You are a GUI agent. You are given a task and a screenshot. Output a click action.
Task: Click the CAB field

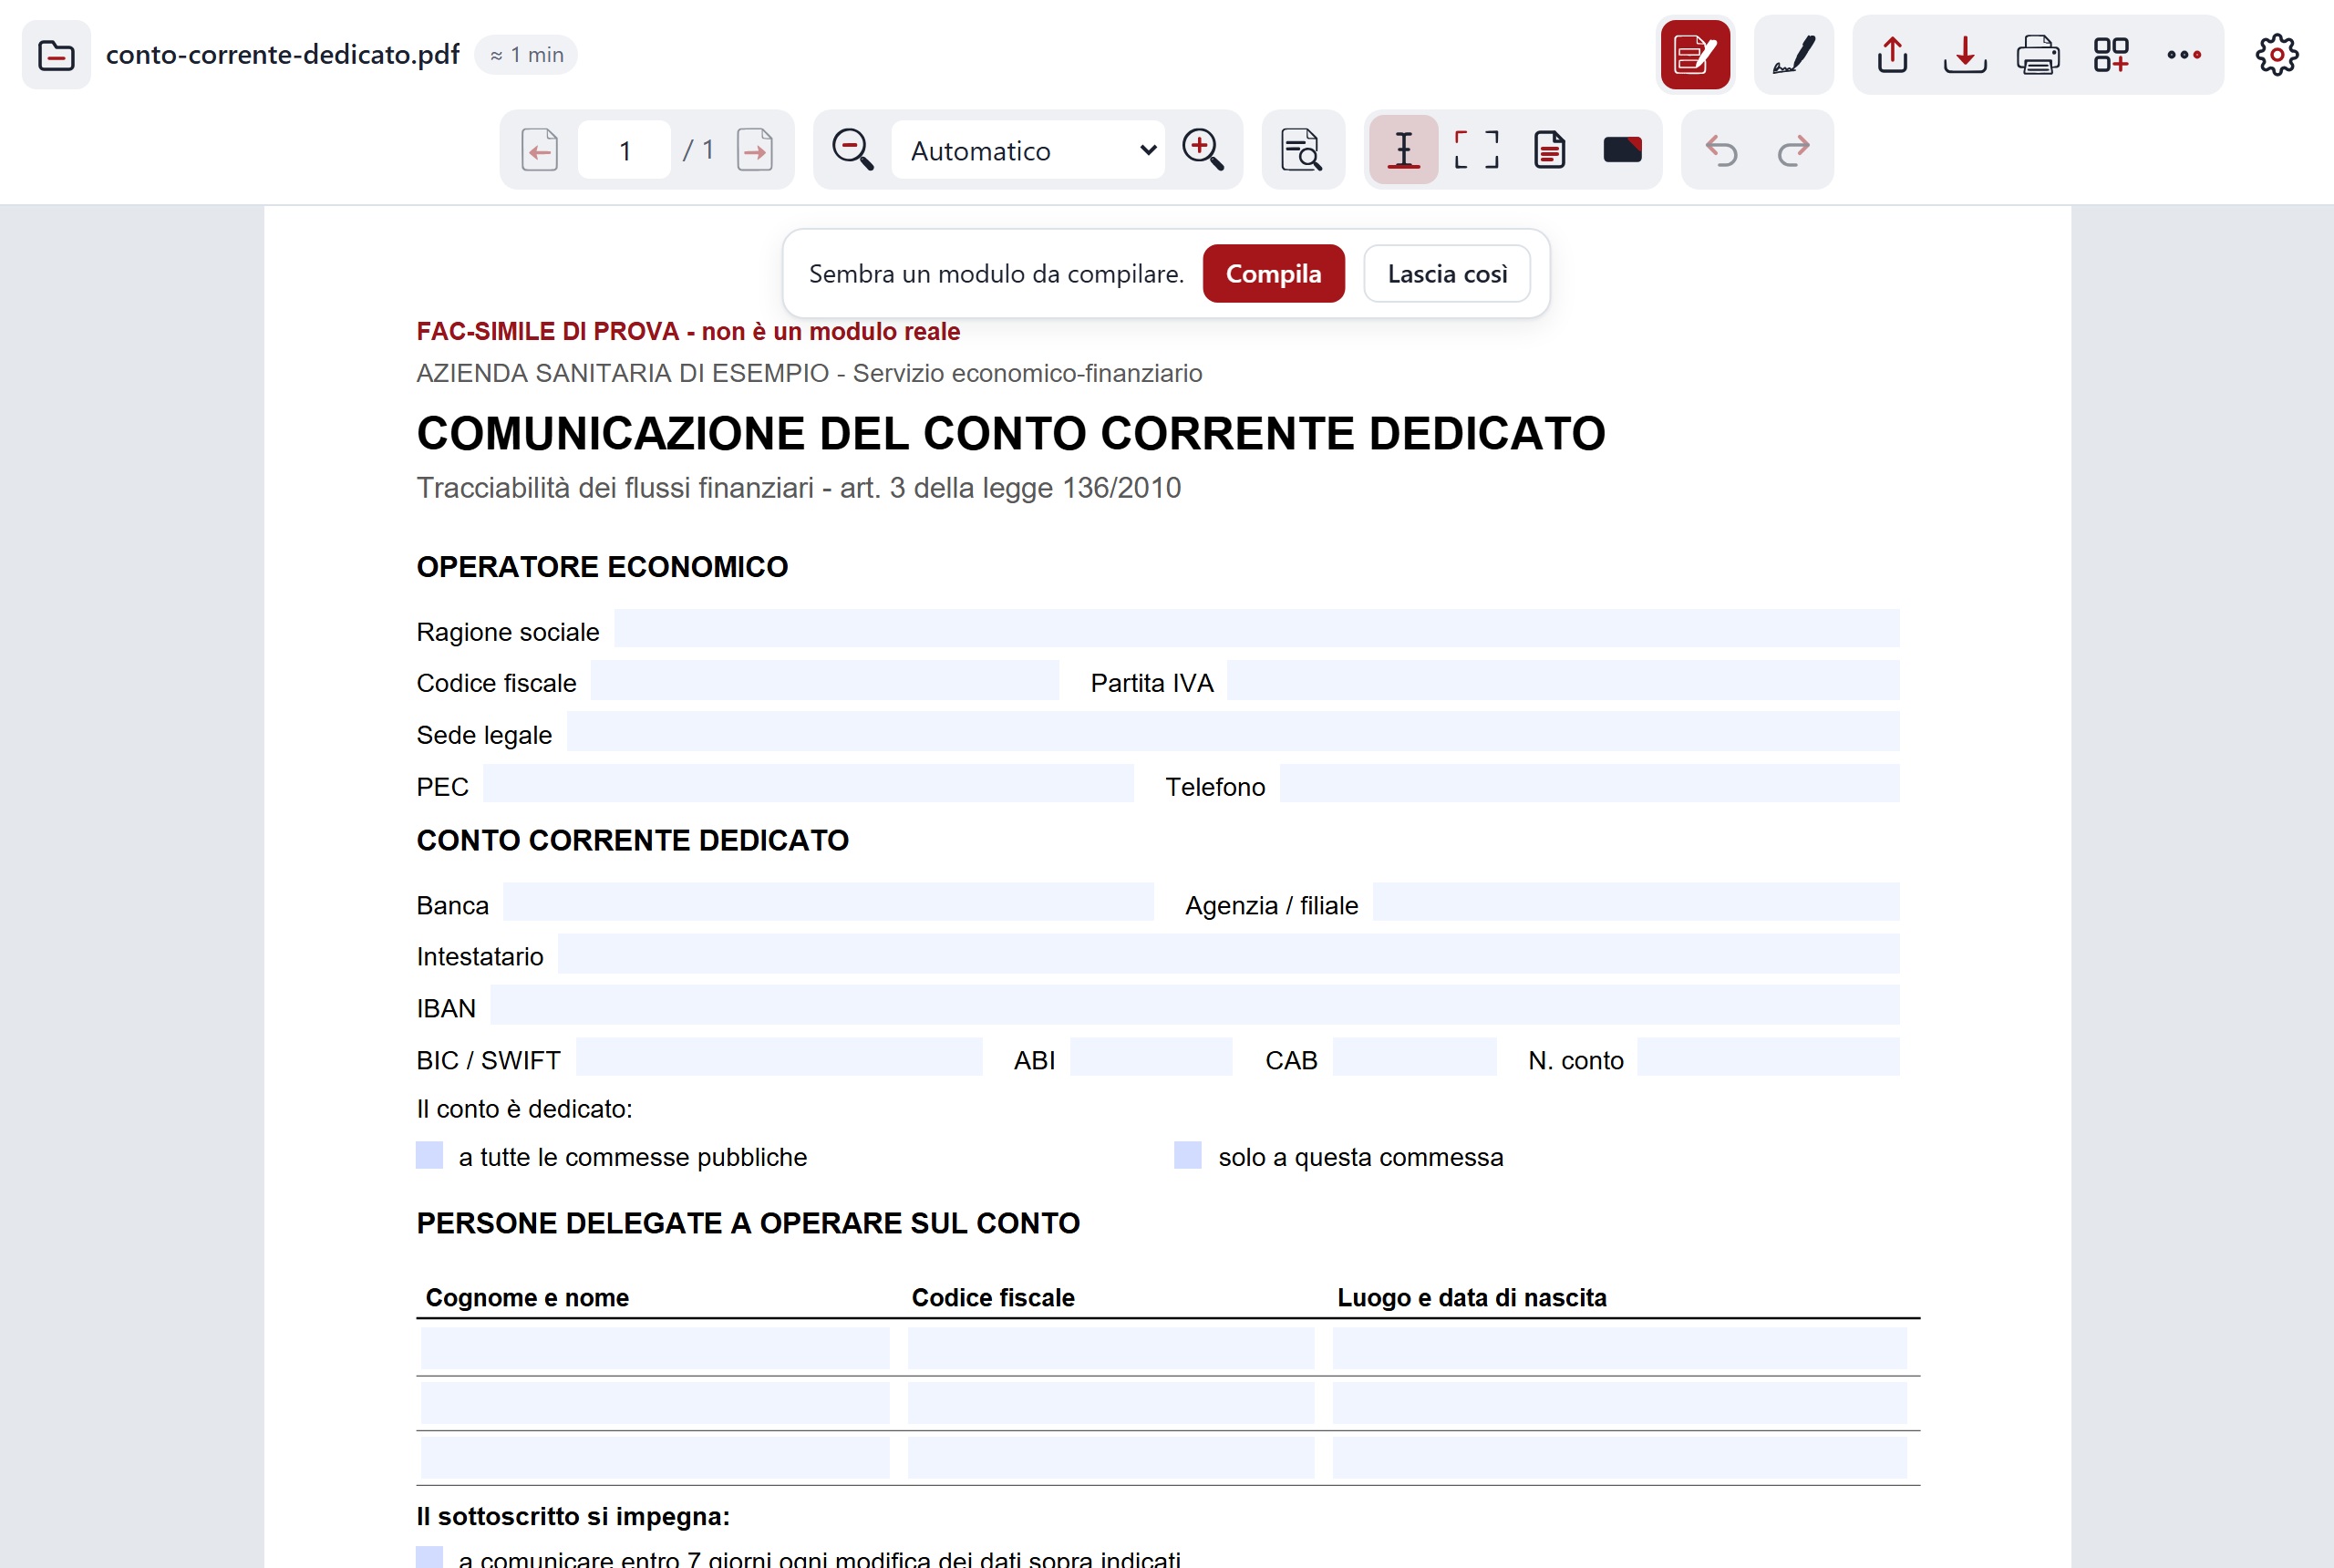coord(1415,1057)
